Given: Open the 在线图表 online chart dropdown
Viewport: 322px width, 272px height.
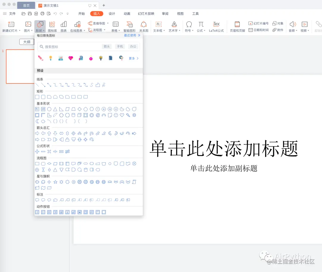Looking at the screenshot, I should pos(78,27).
